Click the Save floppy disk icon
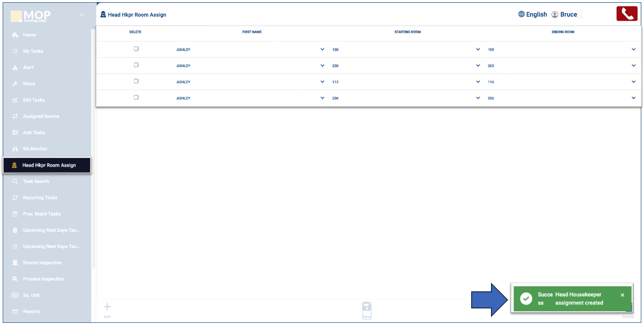 (x=367, y=308)
